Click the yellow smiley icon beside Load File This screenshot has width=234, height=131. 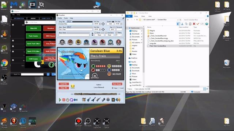73,86
